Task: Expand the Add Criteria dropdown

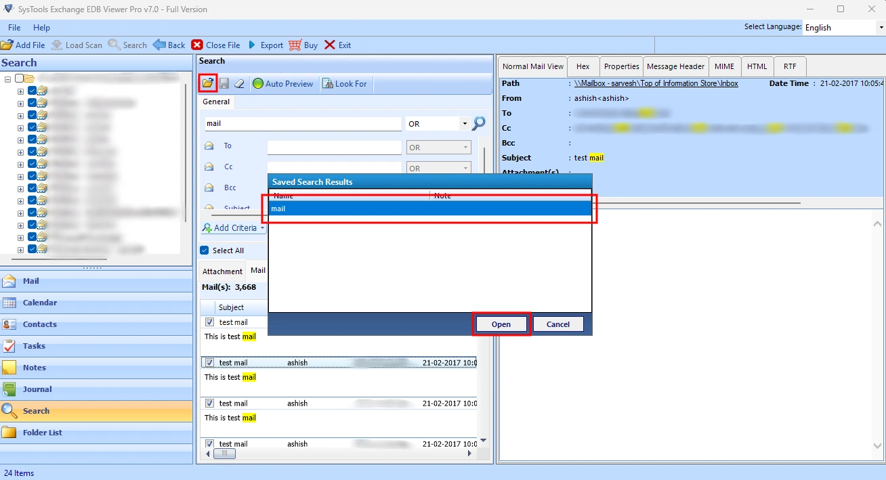Action: coord(234,228)
